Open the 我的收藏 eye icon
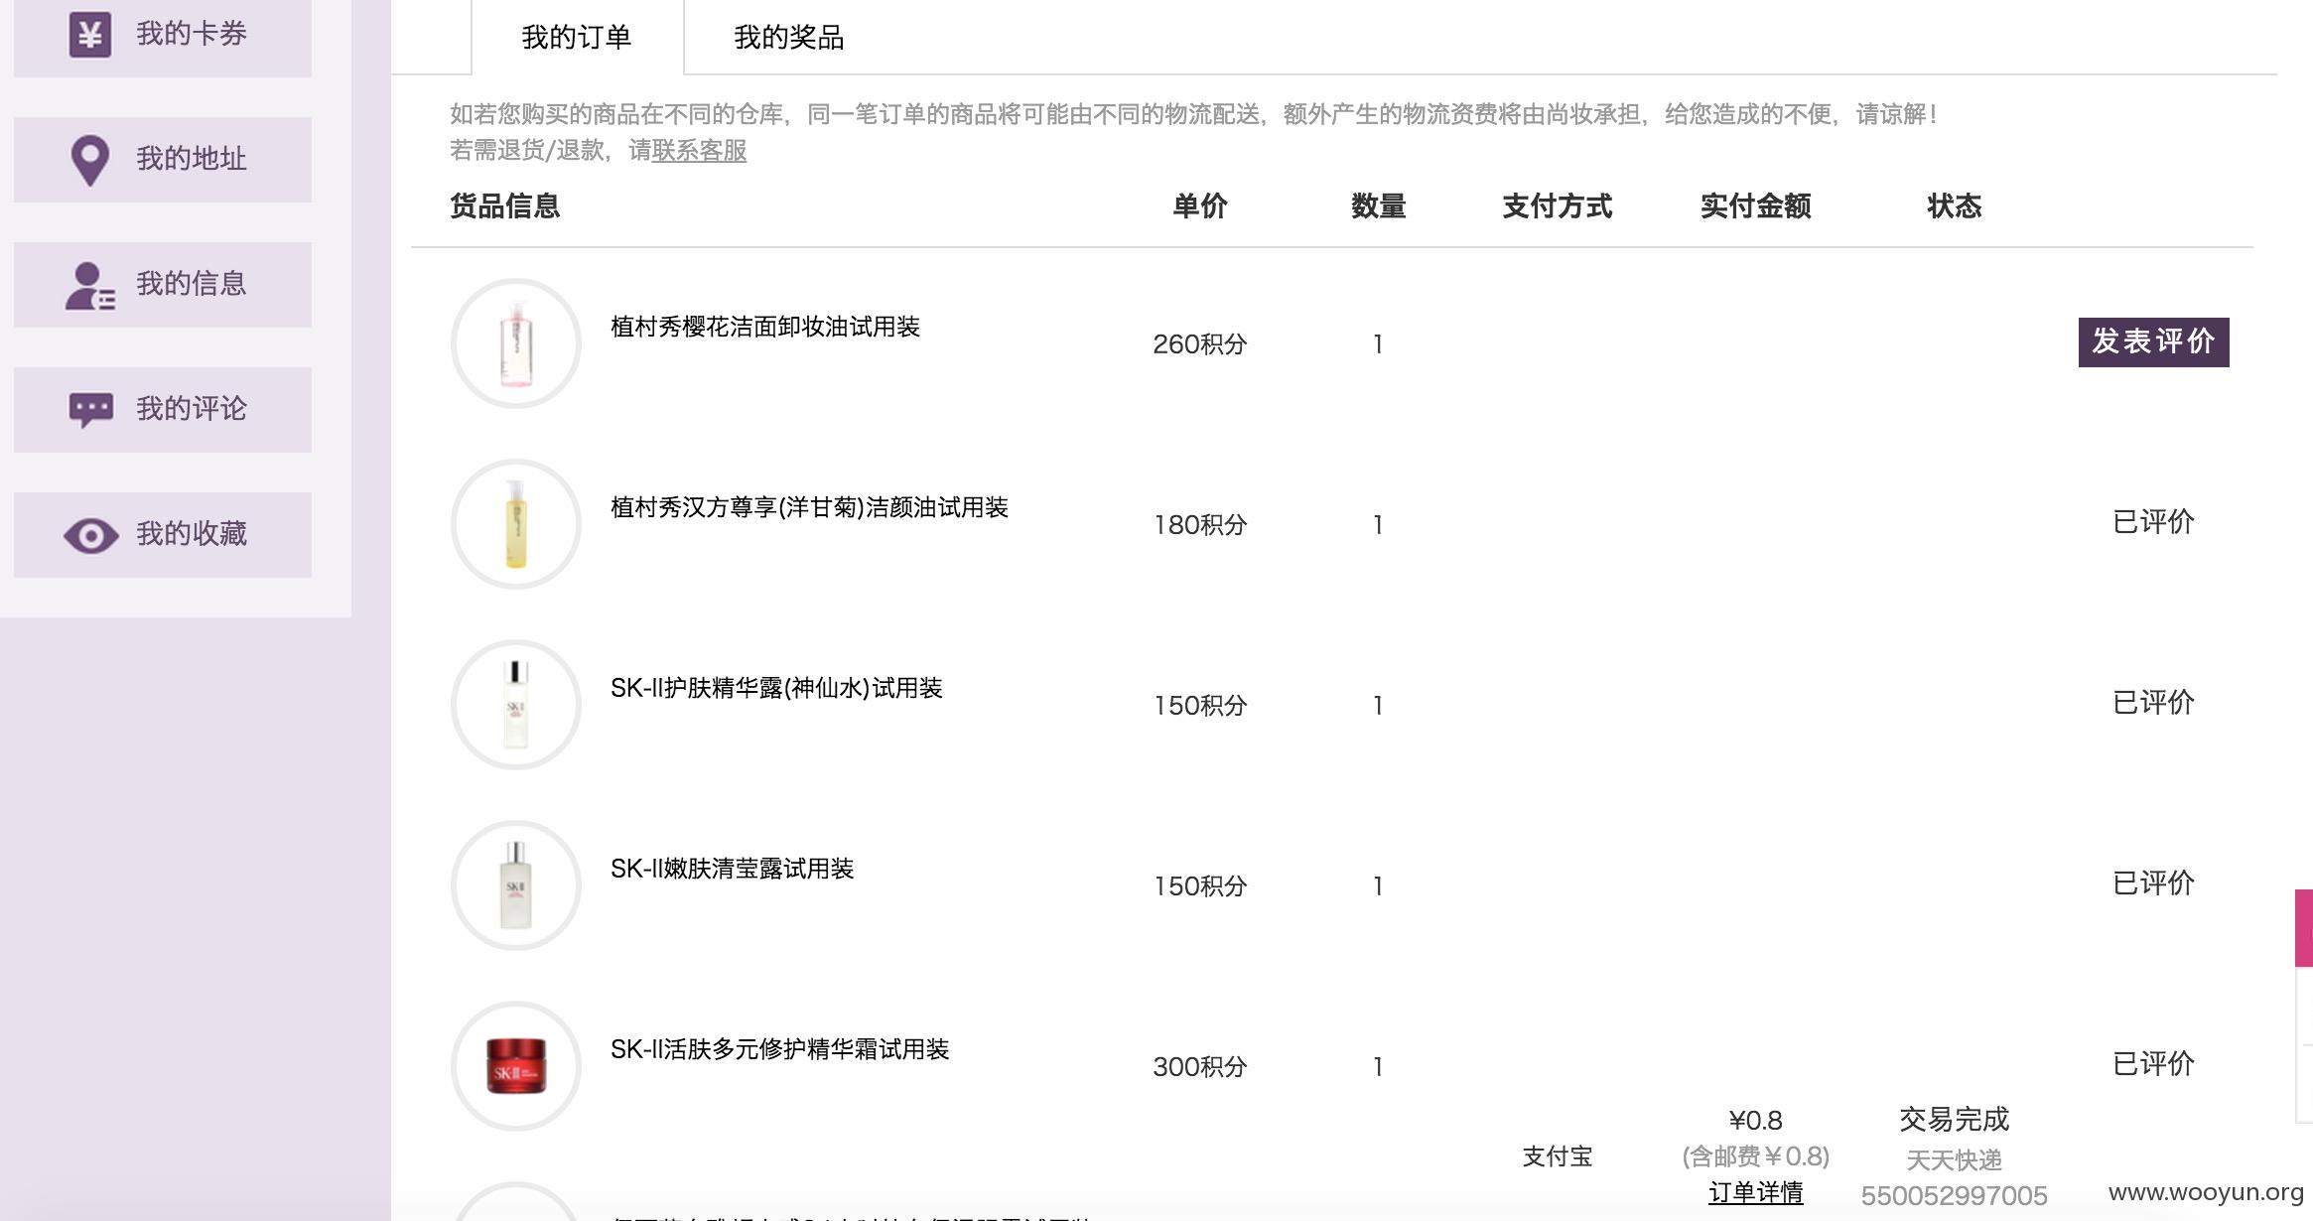2313x1221 pixels. [x=90, y=536]
